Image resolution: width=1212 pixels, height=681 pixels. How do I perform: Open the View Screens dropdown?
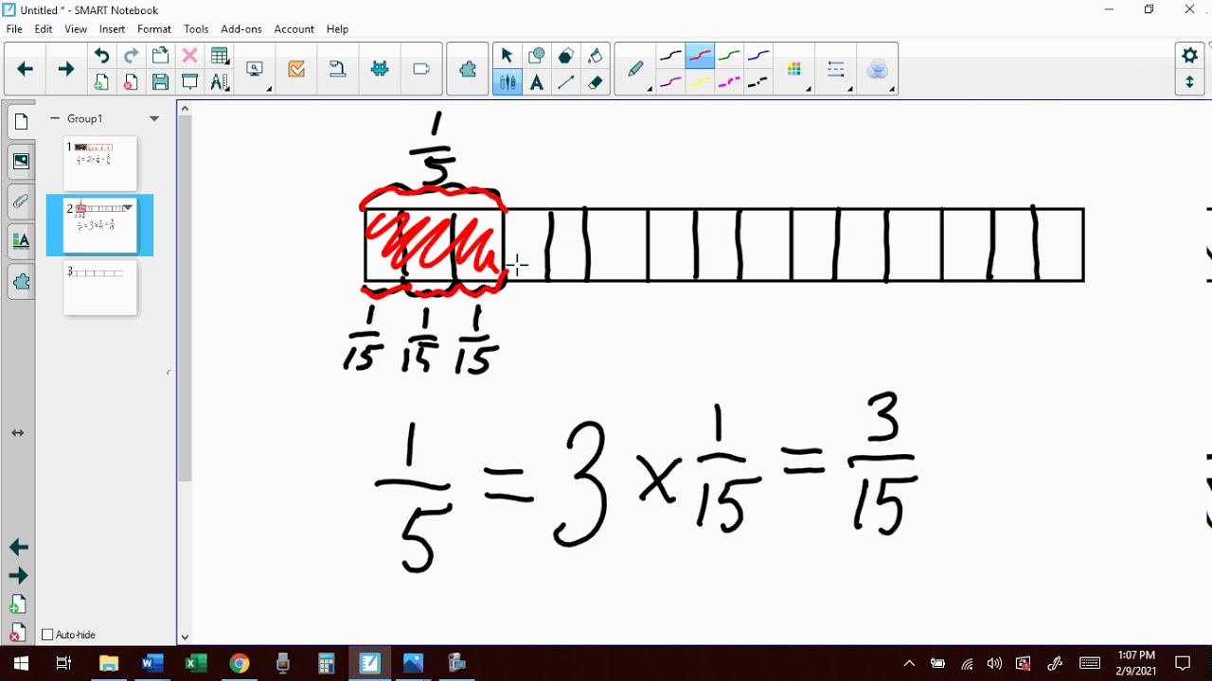click(256, 70)
